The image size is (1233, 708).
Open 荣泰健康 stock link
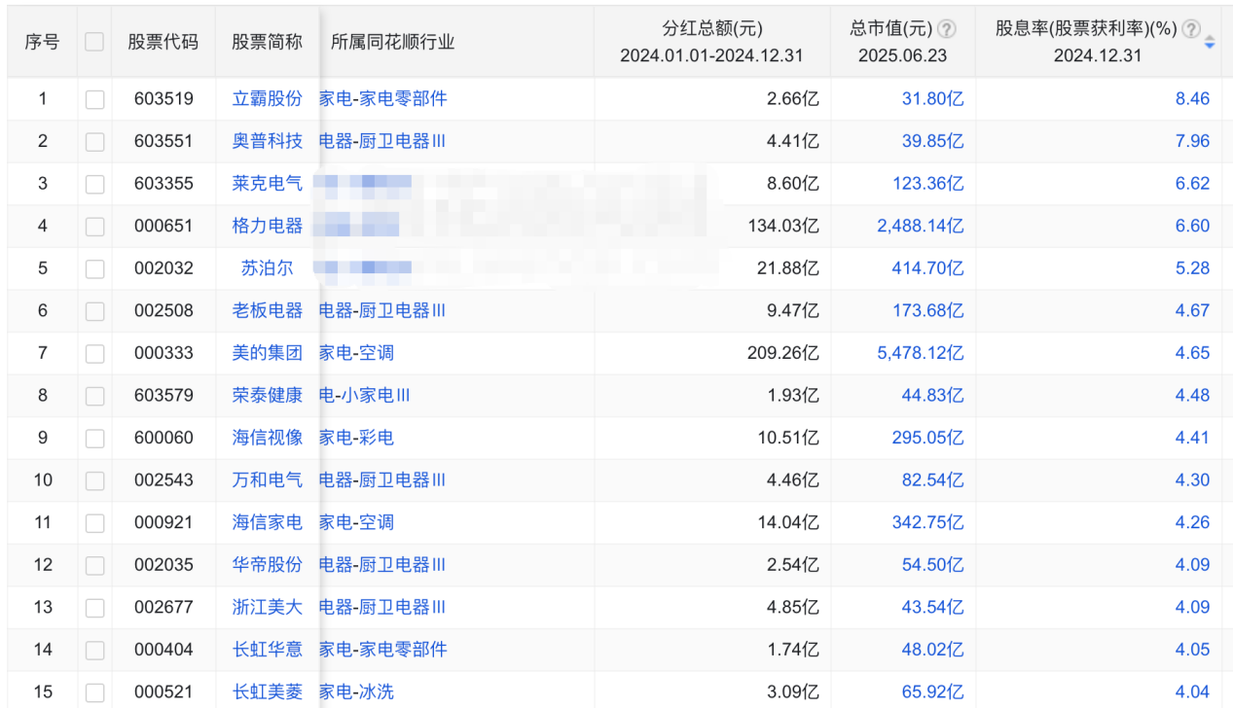click(268, 395)
